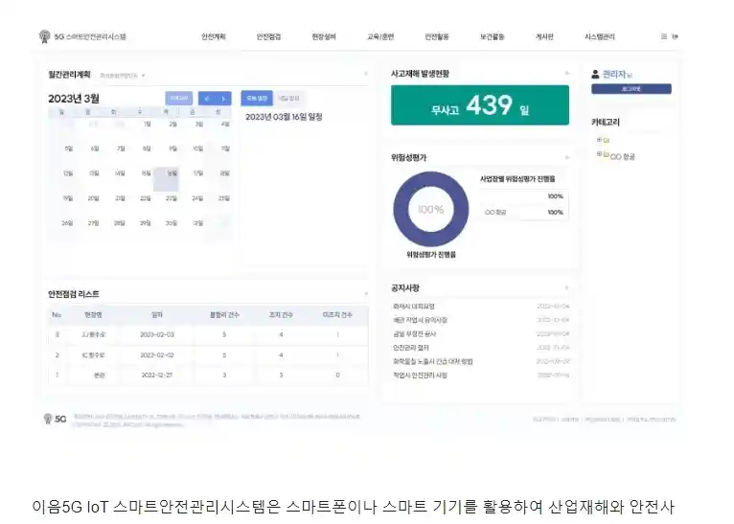The width and height of the screenshot is (734, 524).
Task: Open the 시스템관리 menu
Action: click(602, 36)
